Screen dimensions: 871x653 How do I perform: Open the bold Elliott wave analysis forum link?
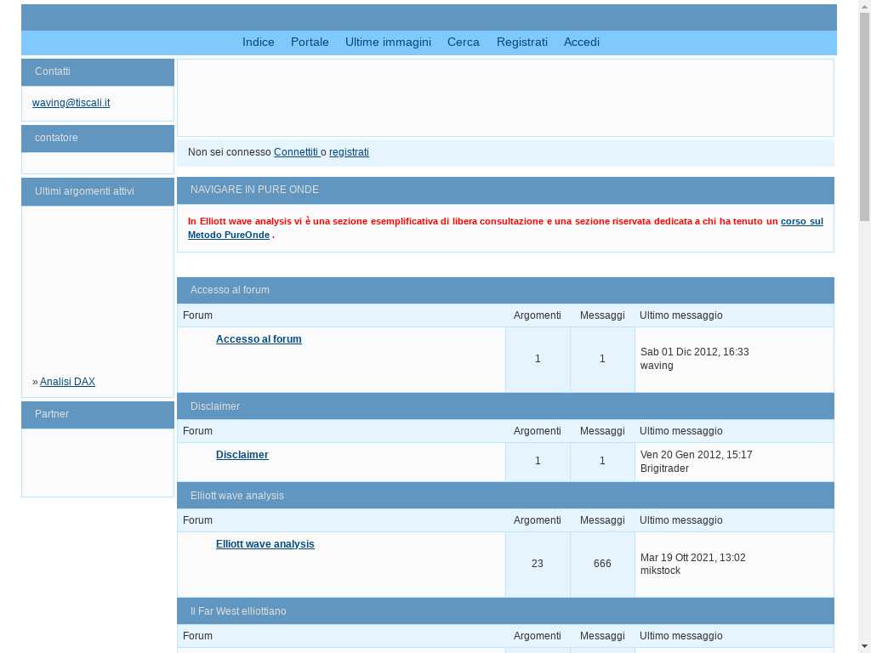pos(265,544)
